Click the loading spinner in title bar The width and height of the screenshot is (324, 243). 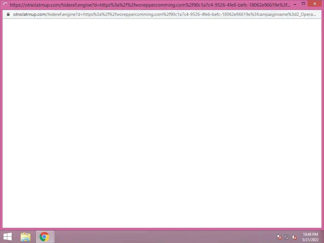(5, 4)
